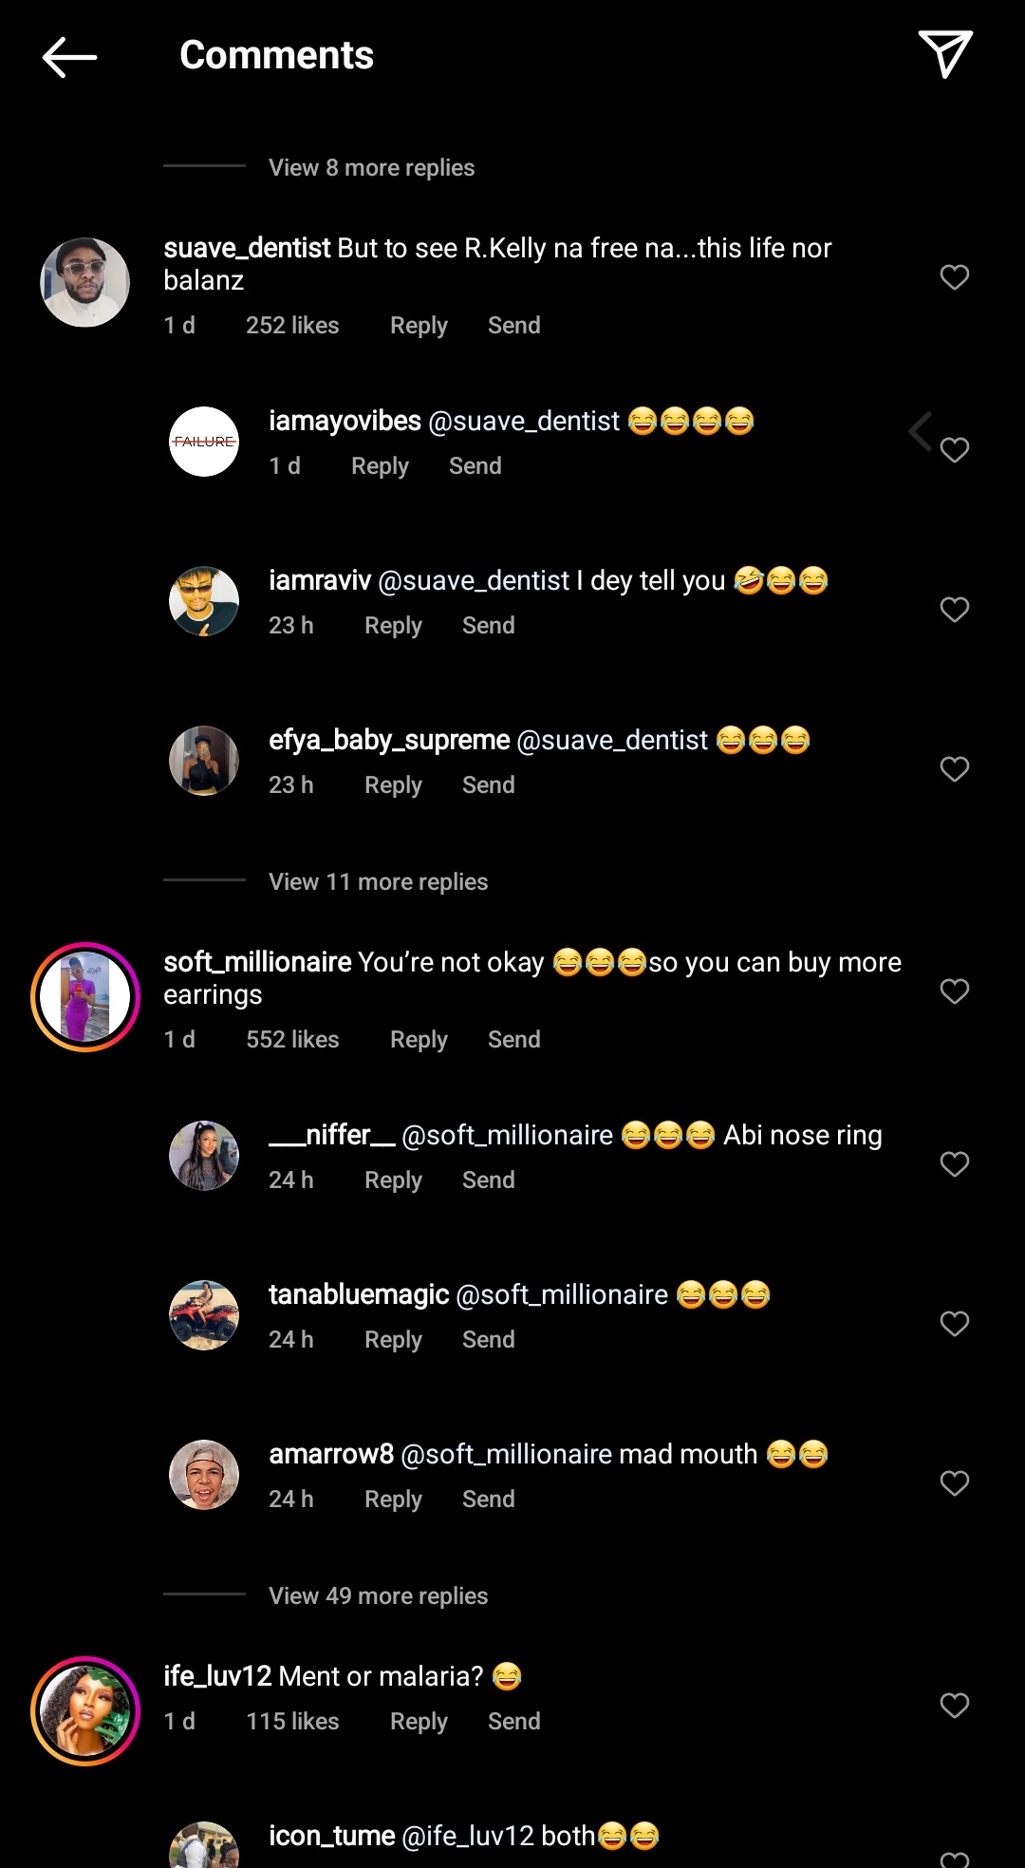This screenshot has width=1025, height=1868.
Task: Send soft_millionaire's comment to someone
Action: pyautogui.click(x=513, y=1040)
